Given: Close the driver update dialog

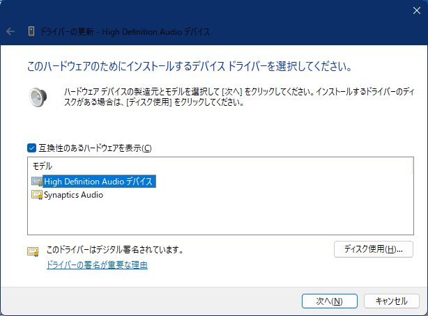Looking at the screenshot, I should click(417, 10).
